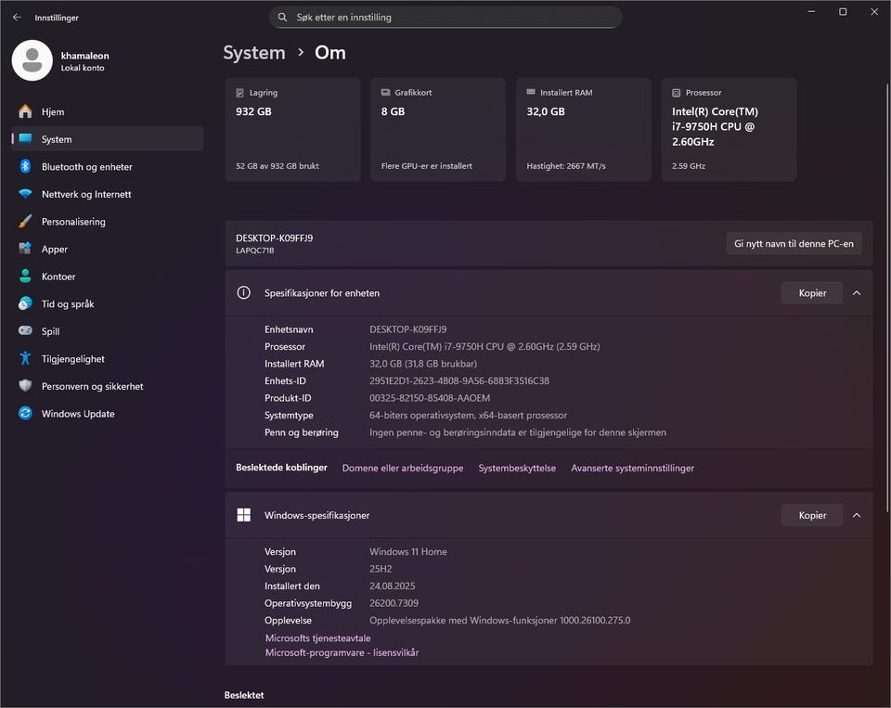This screenshot has width=891, height=708.
Task: Select Tilgjengelighet in sidebar
Action: click(x=72, y=359)
